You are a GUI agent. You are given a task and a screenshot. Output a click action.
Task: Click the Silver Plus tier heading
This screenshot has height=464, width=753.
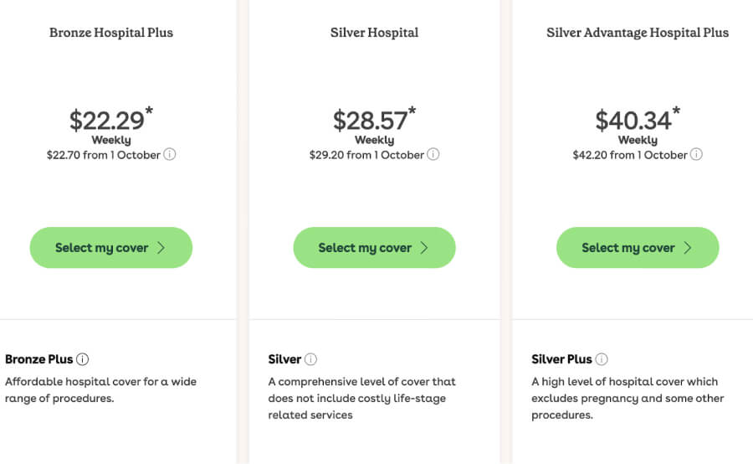coord(561,359)
